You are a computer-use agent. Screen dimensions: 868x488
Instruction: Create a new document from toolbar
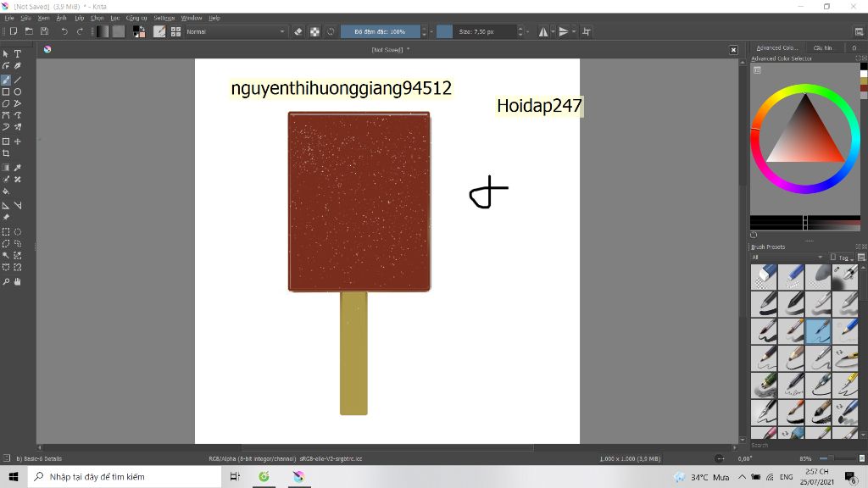[x=14, y=31]
